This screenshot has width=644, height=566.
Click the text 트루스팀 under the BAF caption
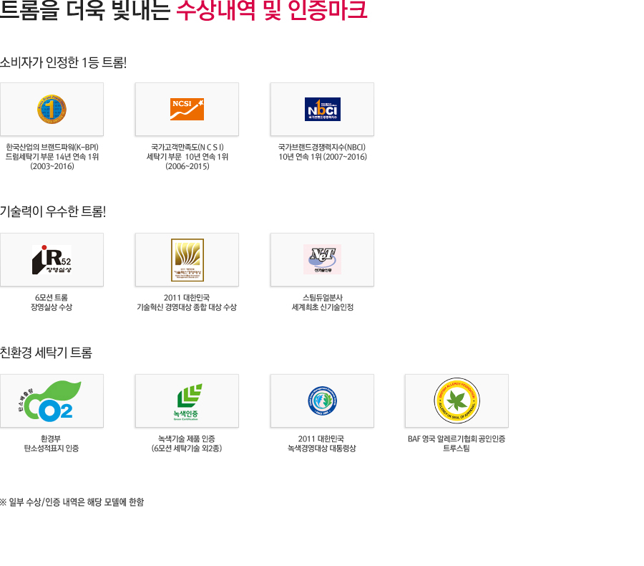(x=457, y=448)
